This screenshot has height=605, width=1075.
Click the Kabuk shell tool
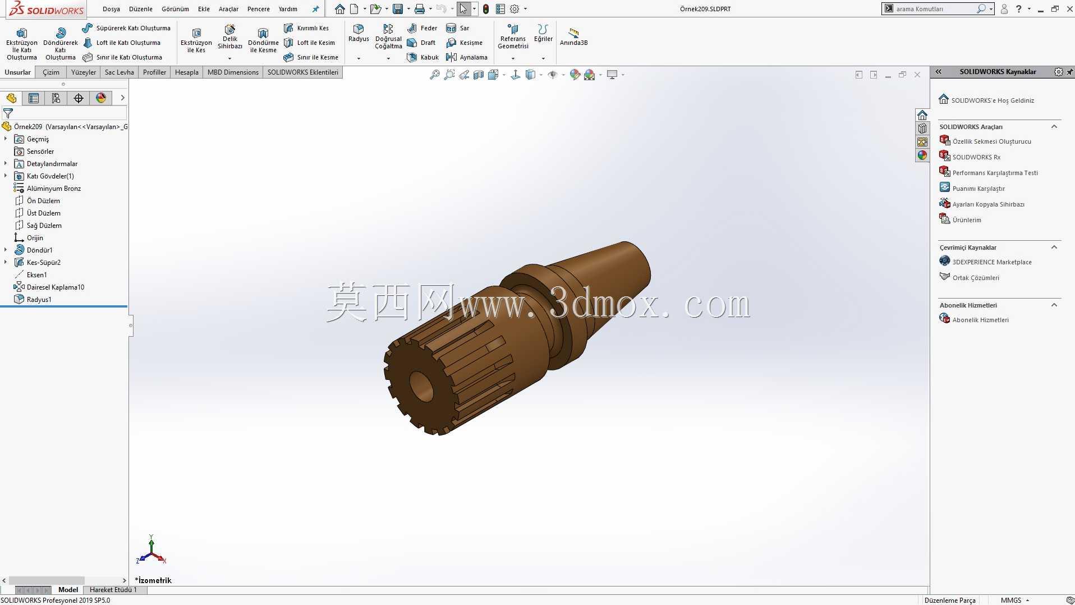(423, 57)
